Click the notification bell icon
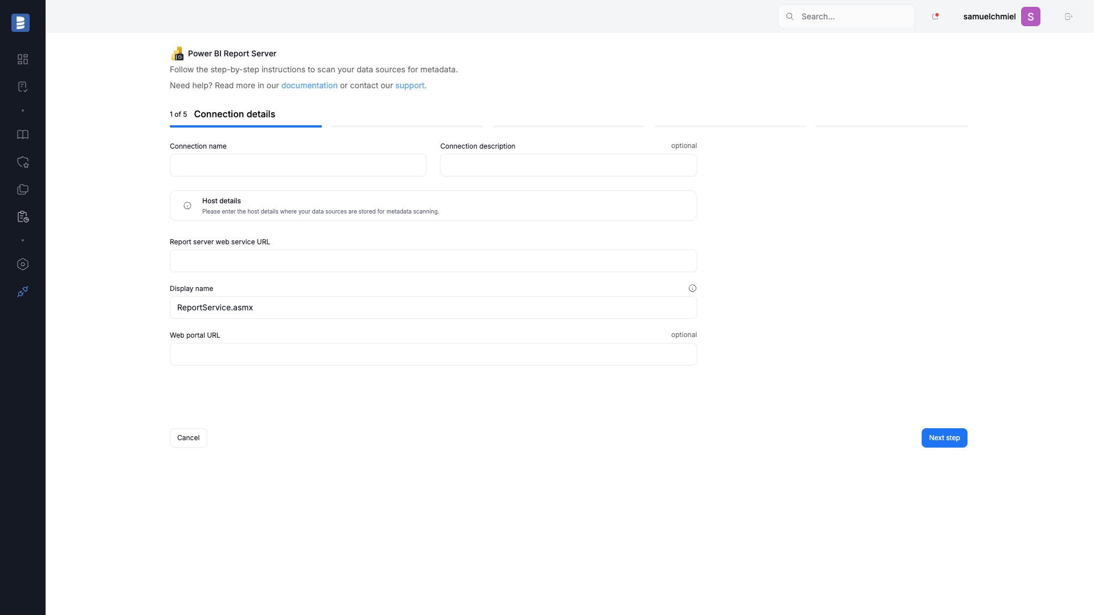The height and width of the screenshot is (615, 1094). pos(935,17)
